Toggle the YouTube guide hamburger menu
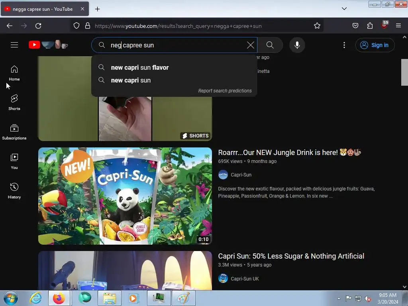408x306 pixels. [14, 45]
